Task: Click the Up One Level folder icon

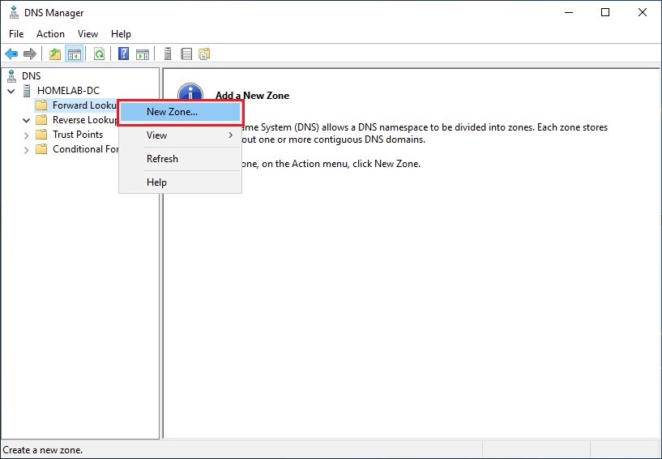Action: tap(55, 54)
